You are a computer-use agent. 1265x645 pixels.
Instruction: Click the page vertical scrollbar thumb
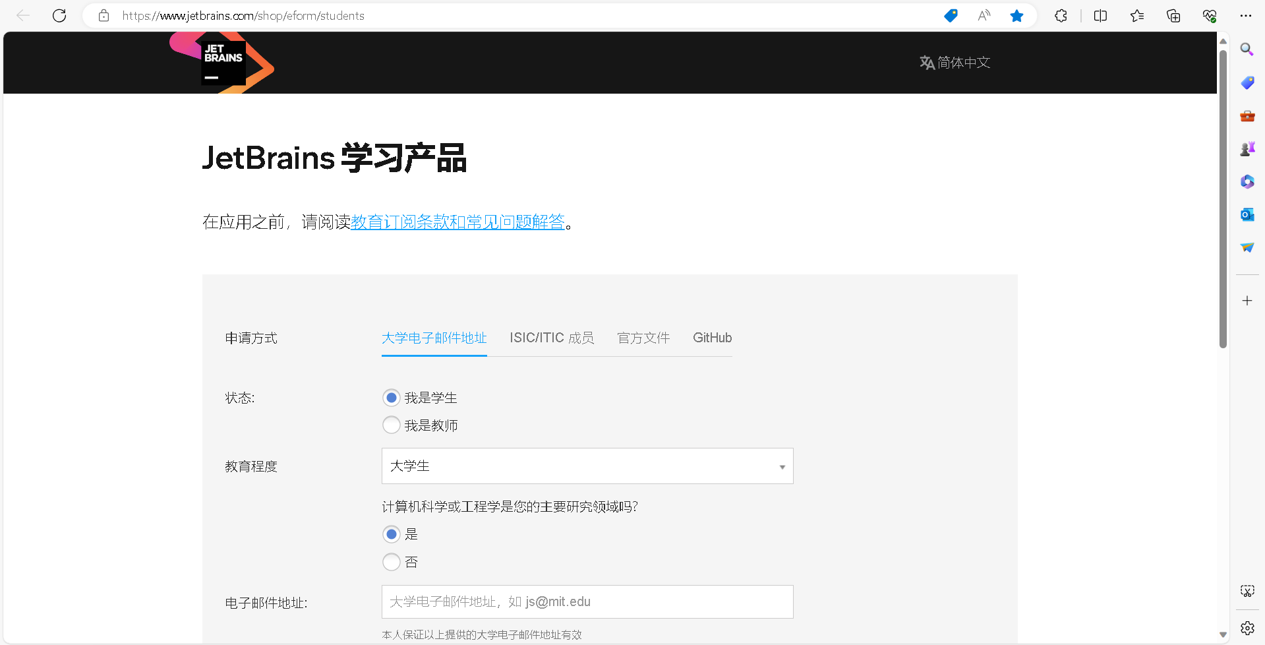pyautogui.click(x=1223, y=198)
